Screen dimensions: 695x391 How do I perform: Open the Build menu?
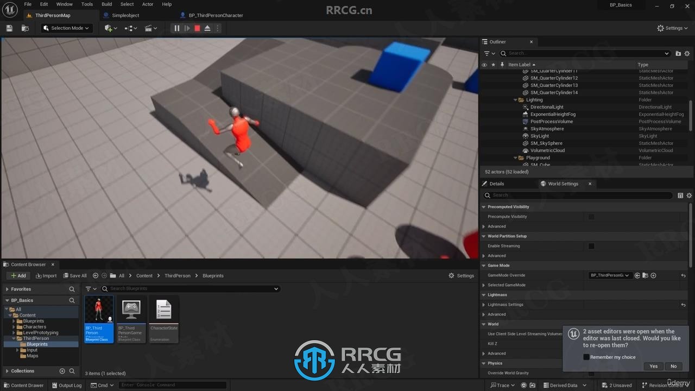coord(106,4)
